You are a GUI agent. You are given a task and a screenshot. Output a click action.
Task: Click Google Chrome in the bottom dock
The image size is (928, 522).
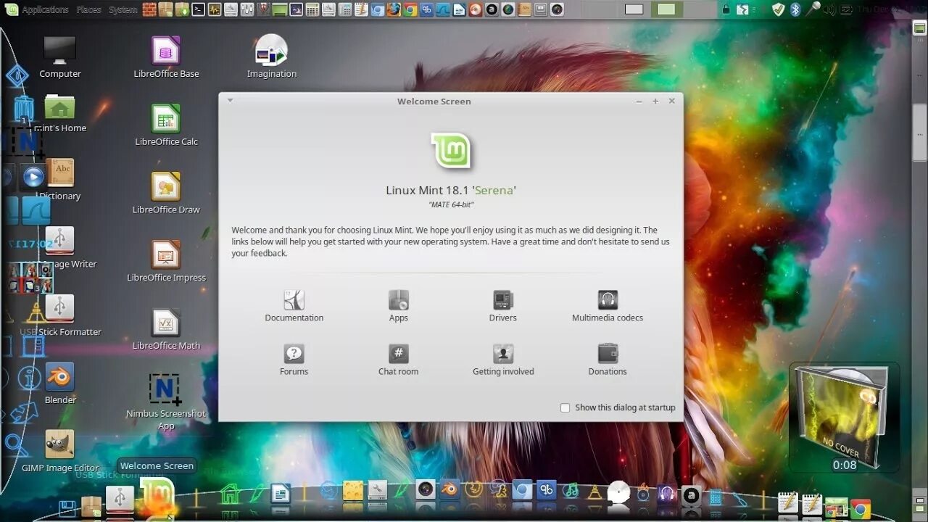click(x=861, y=507)
